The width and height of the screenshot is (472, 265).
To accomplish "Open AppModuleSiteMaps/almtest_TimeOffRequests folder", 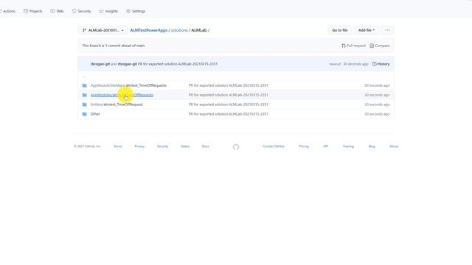I will 128,85.
